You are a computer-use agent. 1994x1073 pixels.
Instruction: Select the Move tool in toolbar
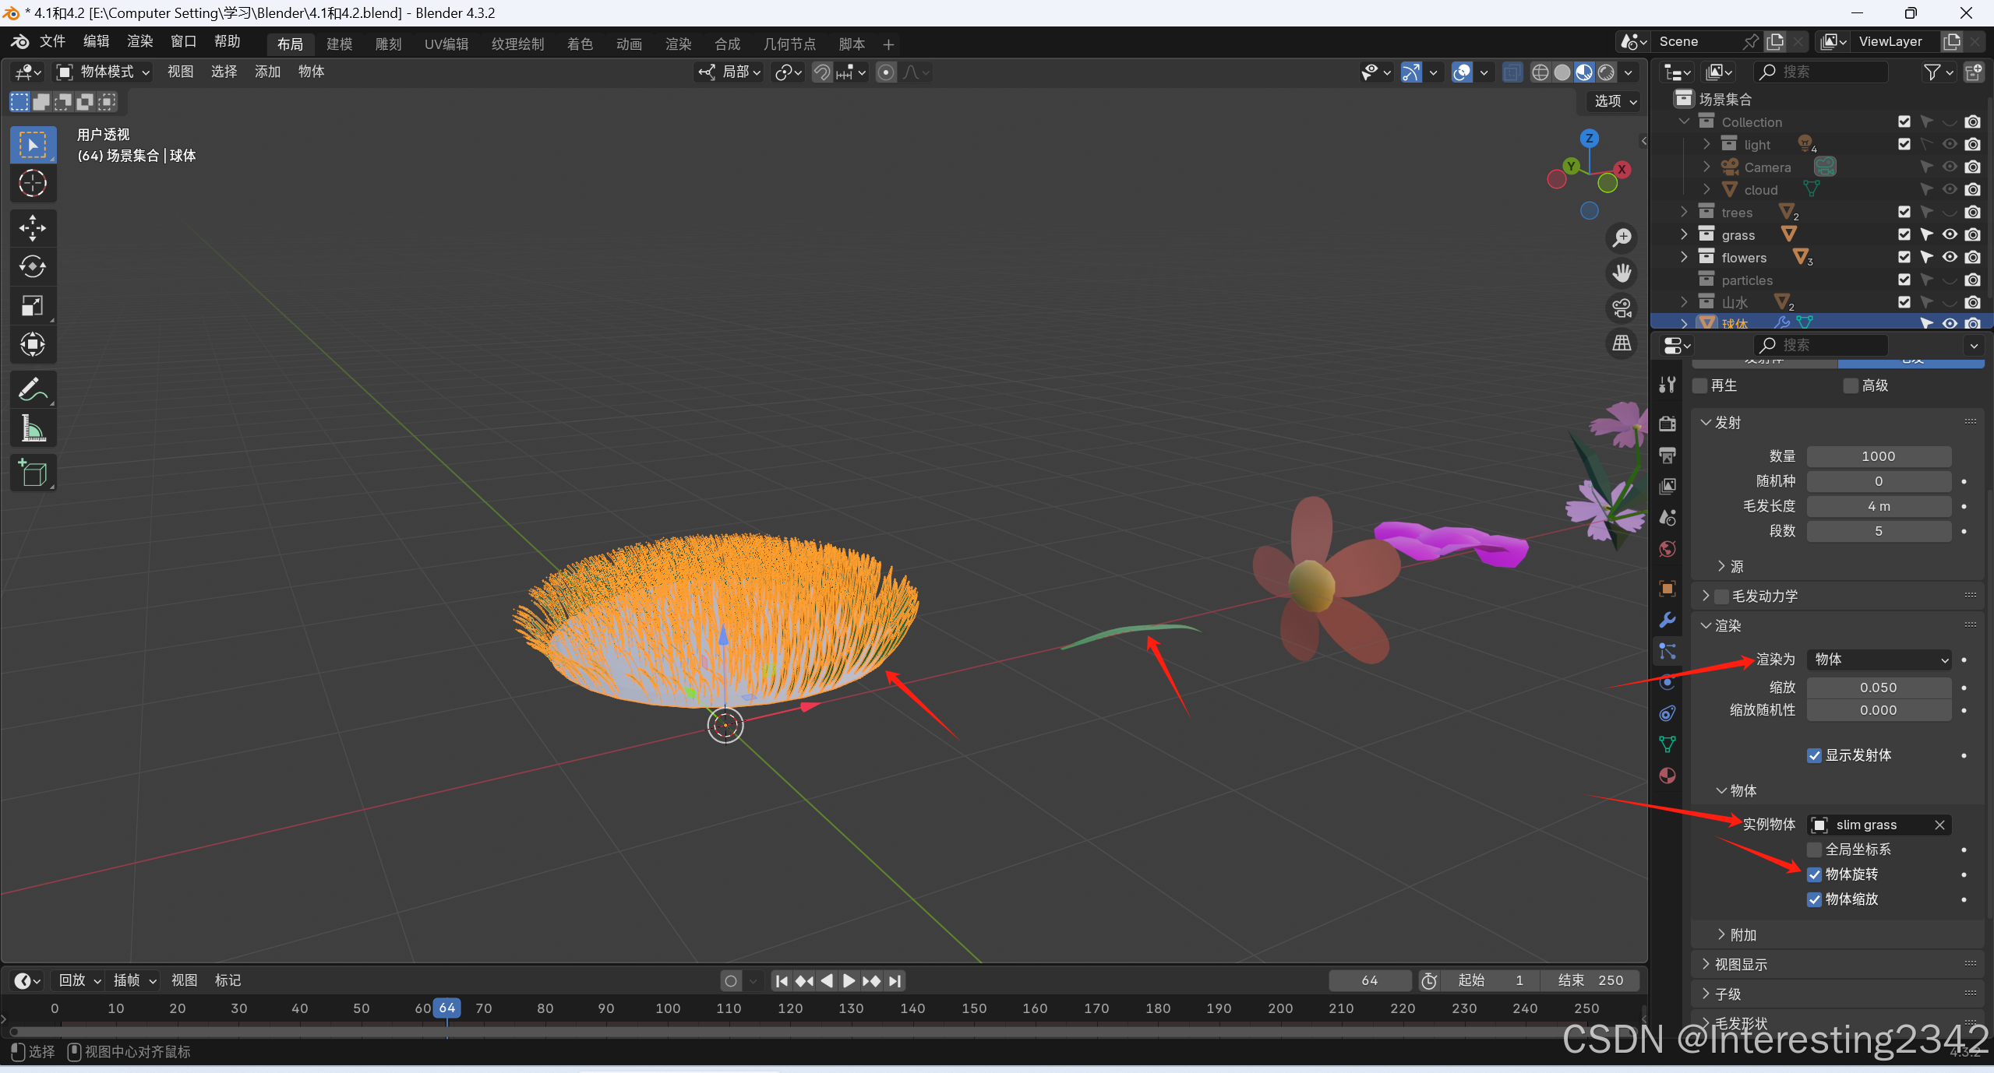coord(33,228)
